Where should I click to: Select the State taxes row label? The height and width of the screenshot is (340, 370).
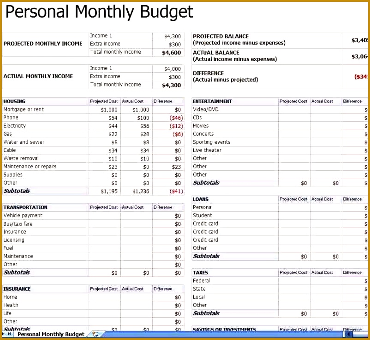pyautogui.click(x=199, y=289)
